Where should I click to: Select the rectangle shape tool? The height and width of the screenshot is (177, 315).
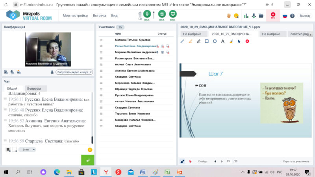[206, 41]
